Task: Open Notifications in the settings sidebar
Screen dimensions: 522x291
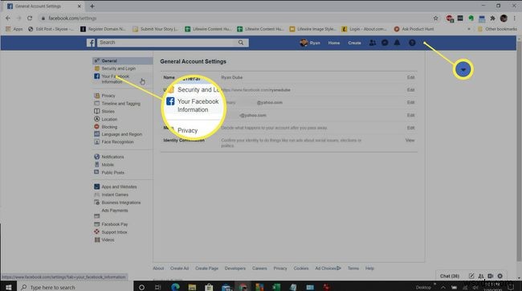Action: [x=112, y=157]
